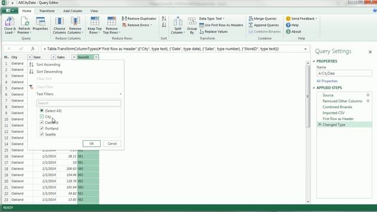This screenshot has height=212, width=377.
Task: Click the Replace Values command
Action: [213, 31]
